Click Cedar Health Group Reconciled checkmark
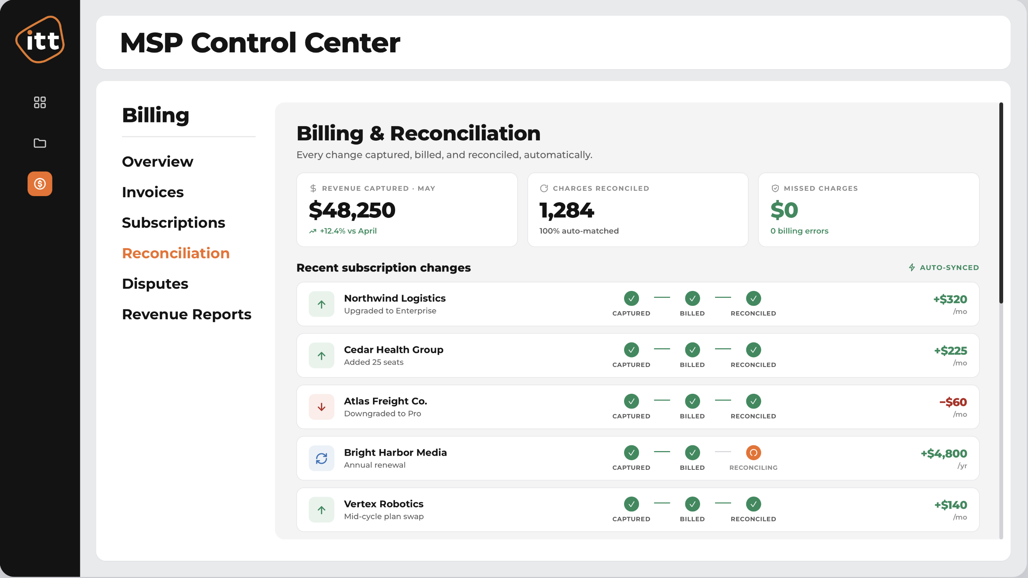This screenshot has height=578, width=1028. (754, 350)
